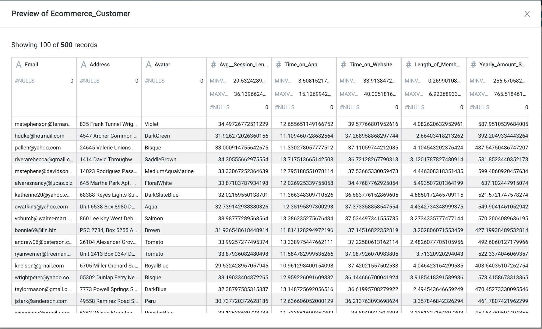Screen dimensions: 542x329
Task: Click the numeric icon for Length_of_Memb
Action: 408,65
